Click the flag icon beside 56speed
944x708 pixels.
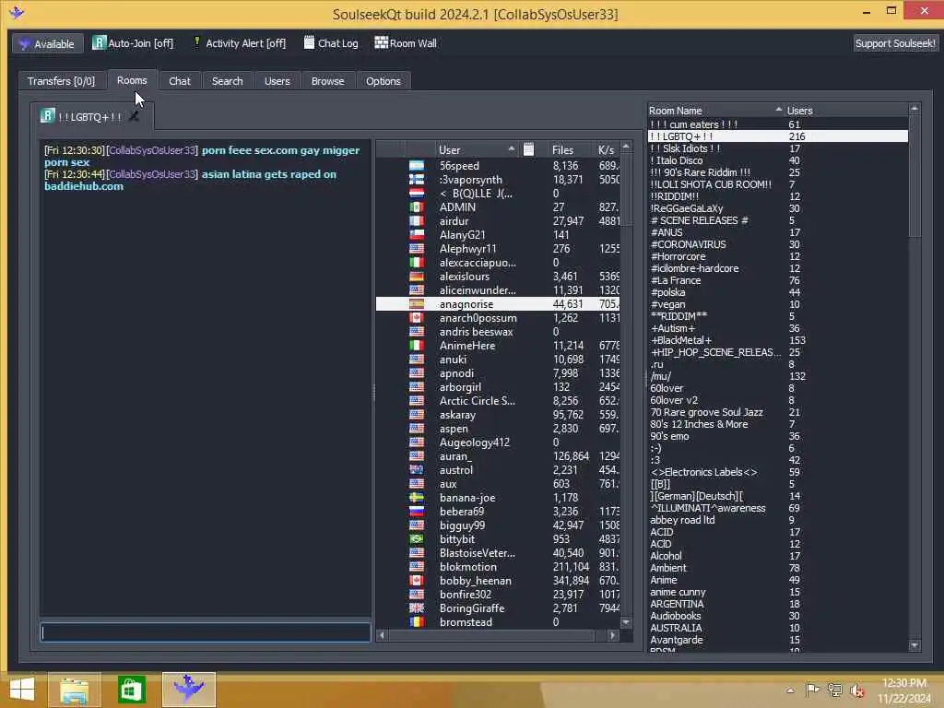tap(416, 166)
